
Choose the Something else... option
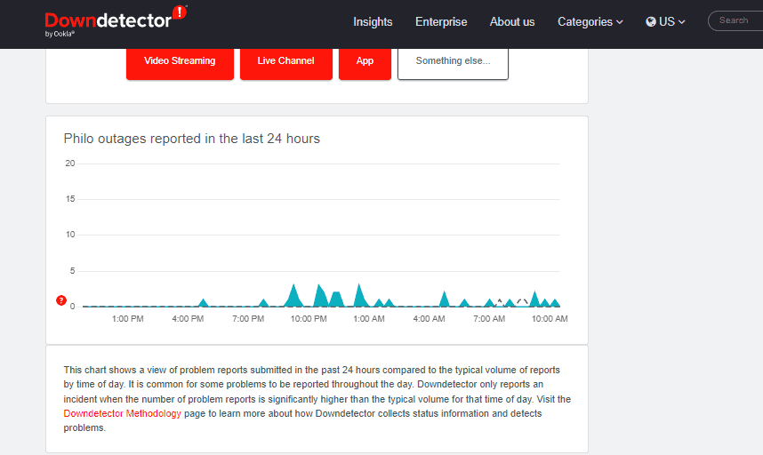coord(453,62)
